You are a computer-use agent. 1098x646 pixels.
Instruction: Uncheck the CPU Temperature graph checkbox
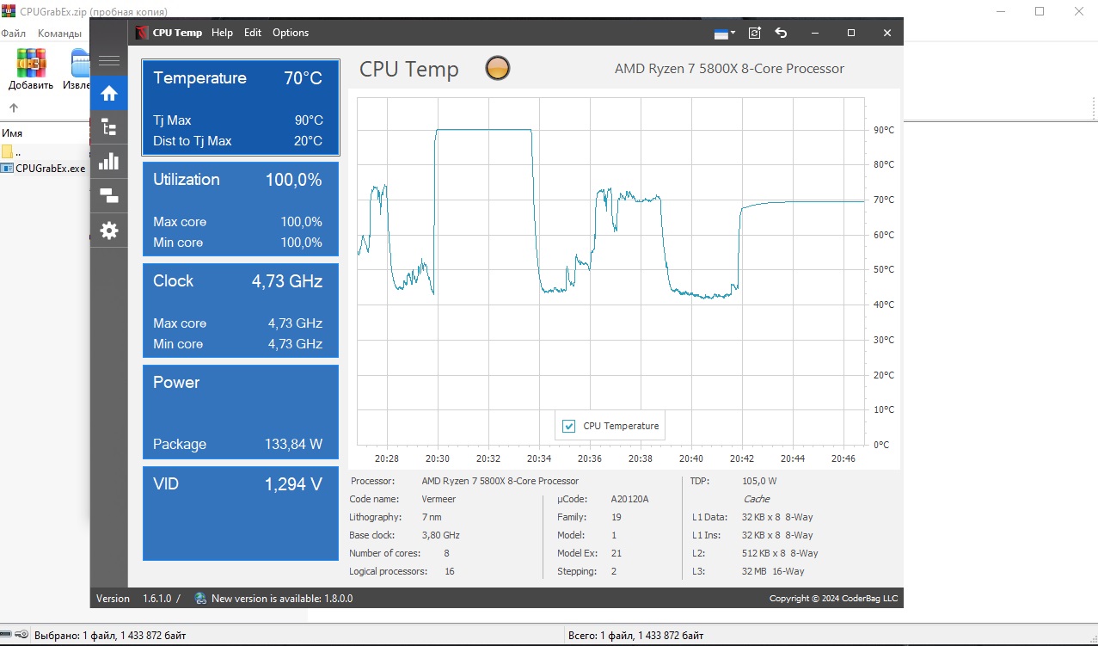click(x=568, y=426)
